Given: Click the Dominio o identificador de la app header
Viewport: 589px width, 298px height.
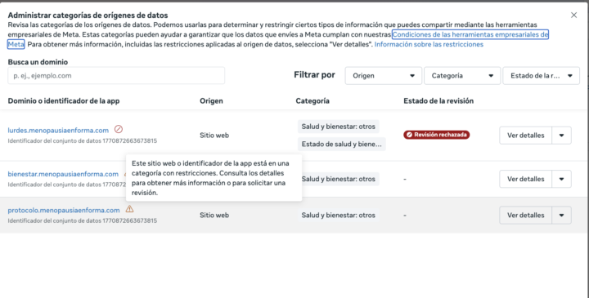Looking at the screenshot, I should [x=64, y=101].
